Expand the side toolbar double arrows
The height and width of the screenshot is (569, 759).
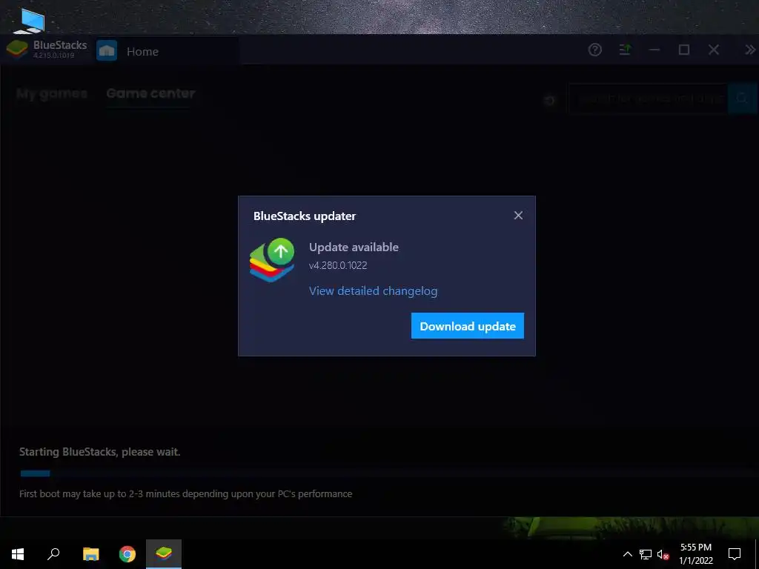[x=750, y=50]
